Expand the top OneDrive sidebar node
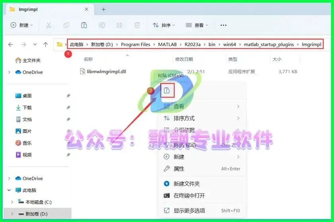This screenshot has height=222, width=334. (x=9, y=72)
